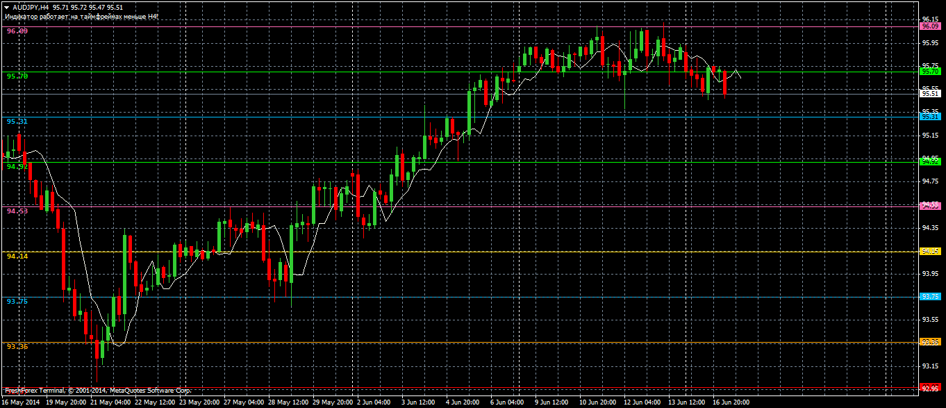Select the pink 96.09 level label on chart
The height and width of the screenshot is (408, 946).
17,31
